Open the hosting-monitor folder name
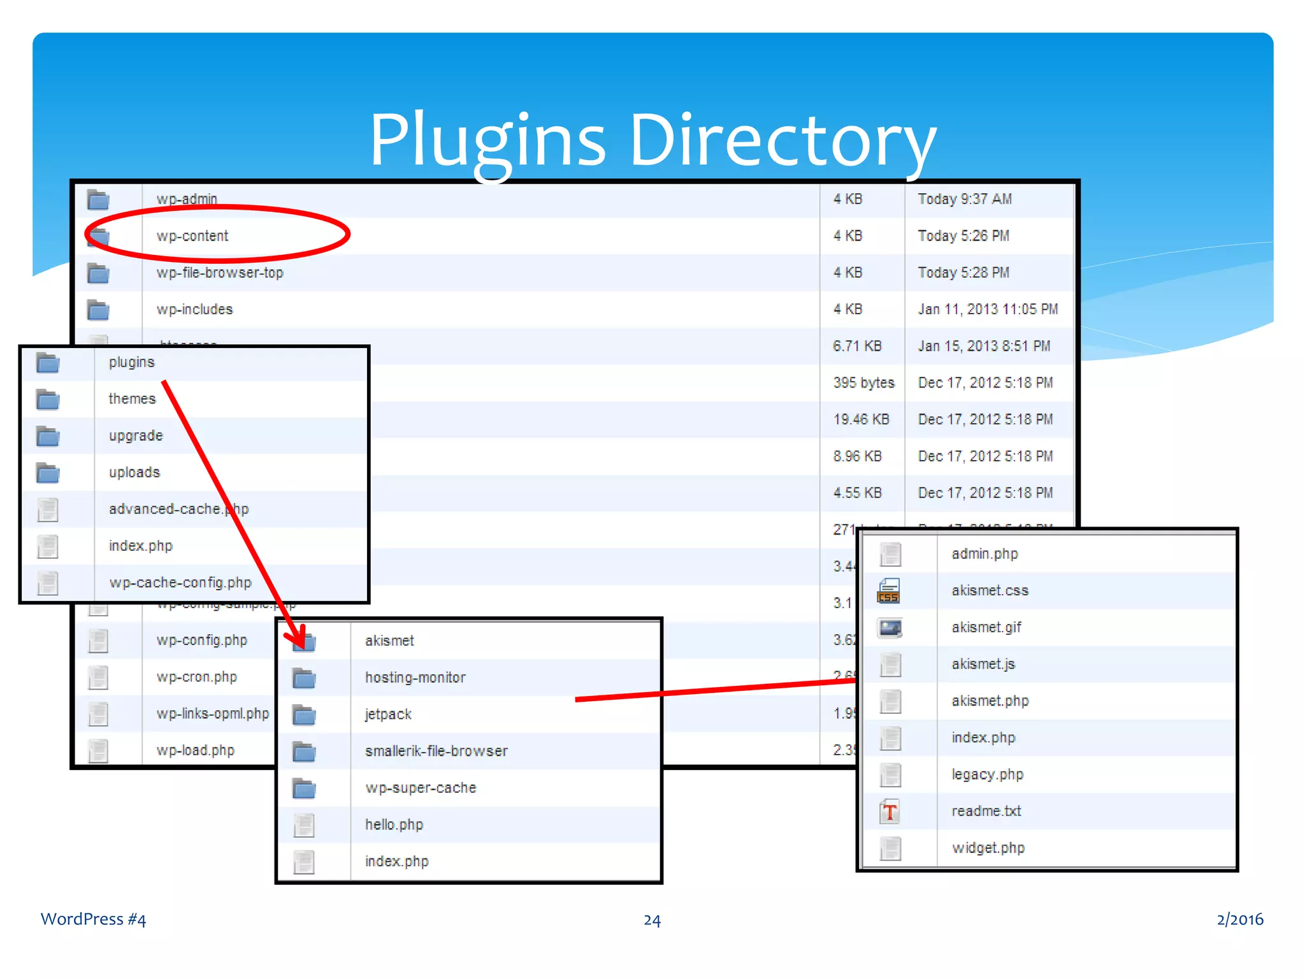 coord(415,678)
